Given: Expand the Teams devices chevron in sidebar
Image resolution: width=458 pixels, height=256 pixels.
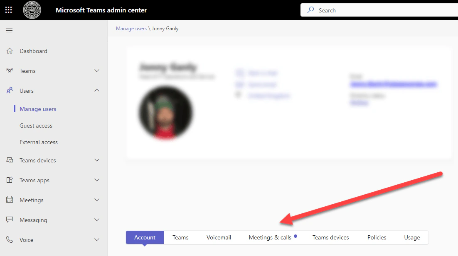Looking at the screenshot, I should (97, 160).
